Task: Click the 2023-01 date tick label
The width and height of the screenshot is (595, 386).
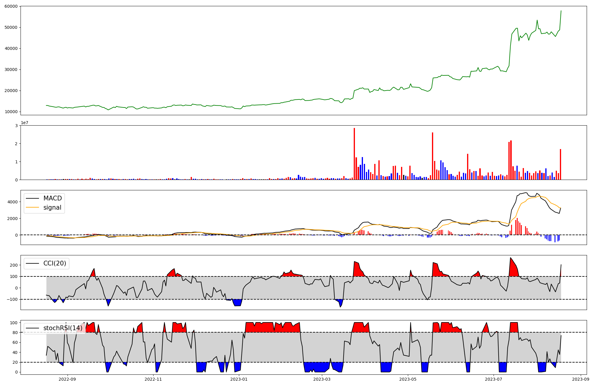Action: (x=239, y=379)
